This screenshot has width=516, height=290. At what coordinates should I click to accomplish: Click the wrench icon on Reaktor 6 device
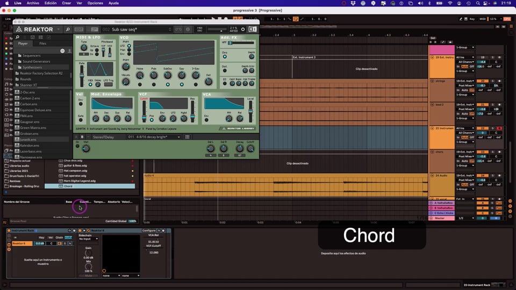coord(88,230)
